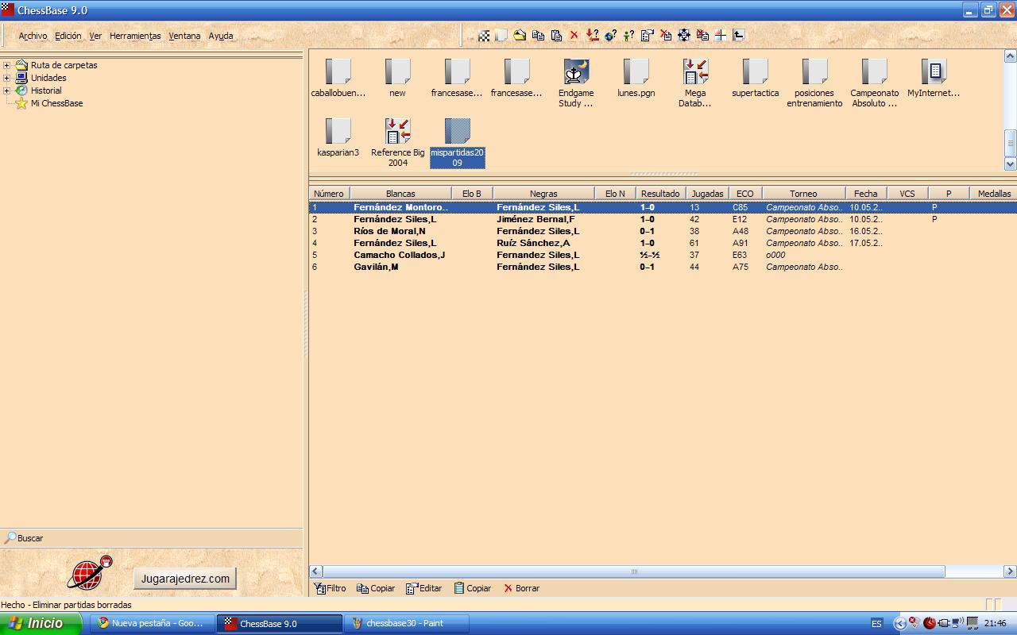
Task: Open the Herramientas menu
Action: point(135,36)
